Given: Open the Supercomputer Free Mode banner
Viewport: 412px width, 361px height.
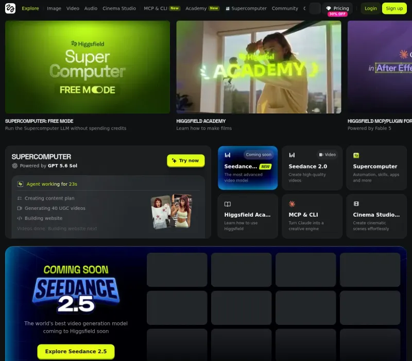Looking at the screenshot, I should pos(88,67).
